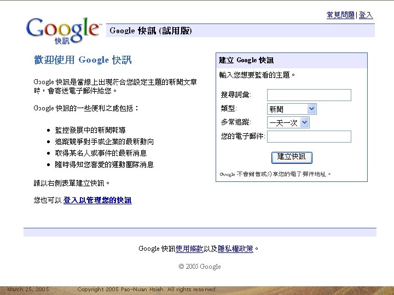
Task: Click the 登入 link at top
Action: tap(366, 15)
